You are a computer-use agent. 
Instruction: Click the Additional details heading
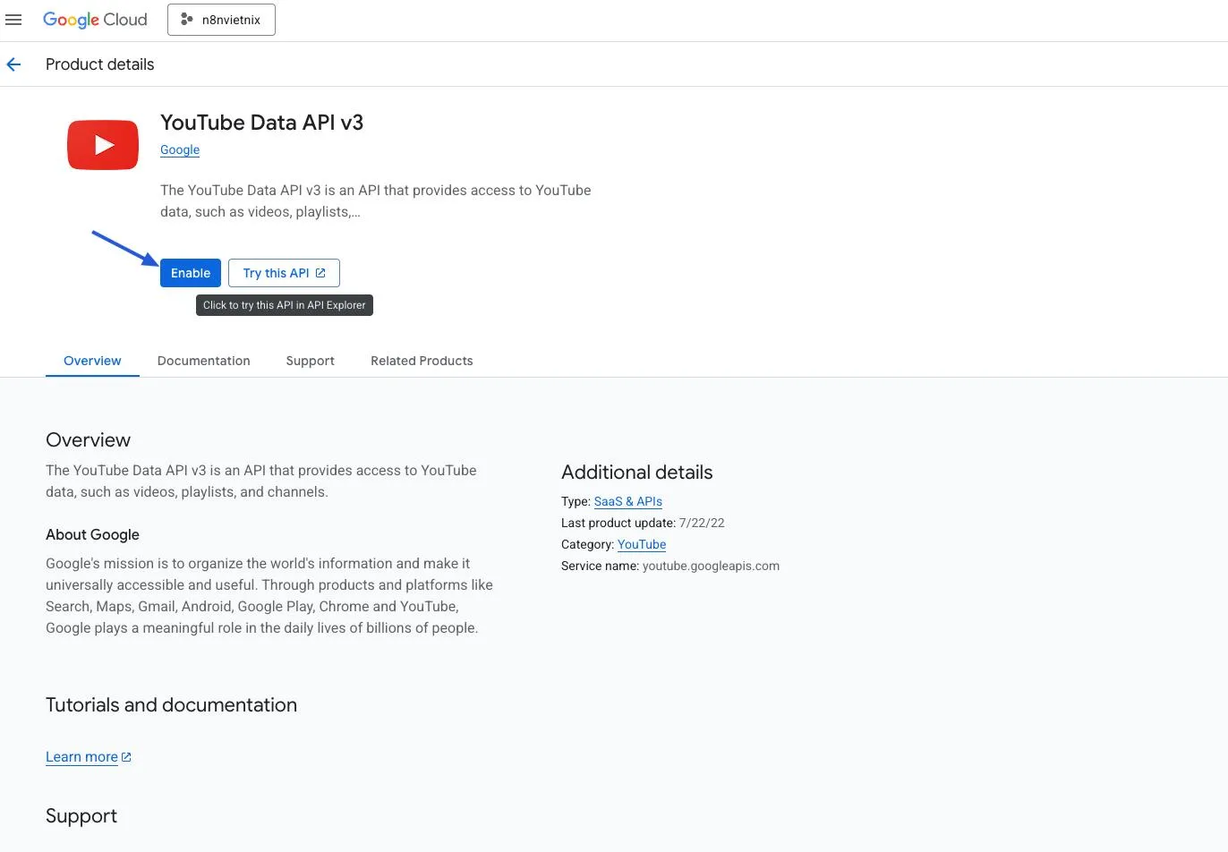(x=637, y=473)
